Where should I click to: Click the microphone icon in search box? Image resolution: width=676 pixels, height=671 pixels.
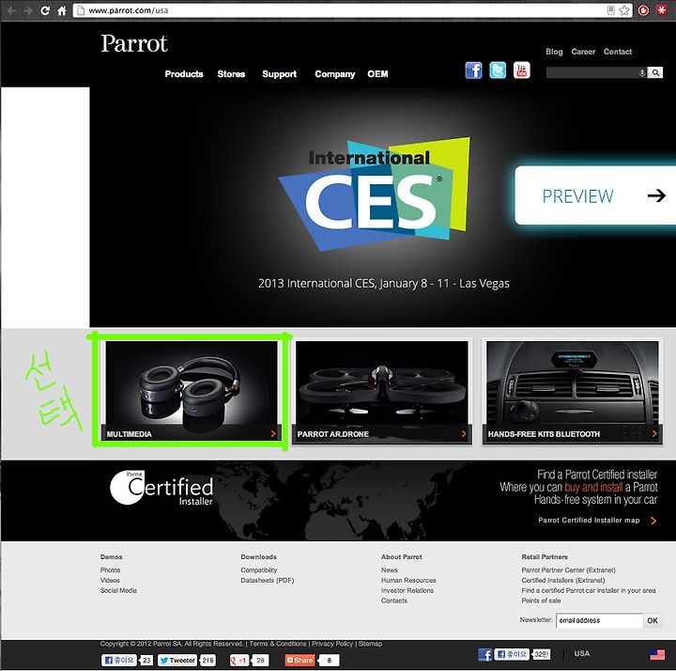[642, 73]
